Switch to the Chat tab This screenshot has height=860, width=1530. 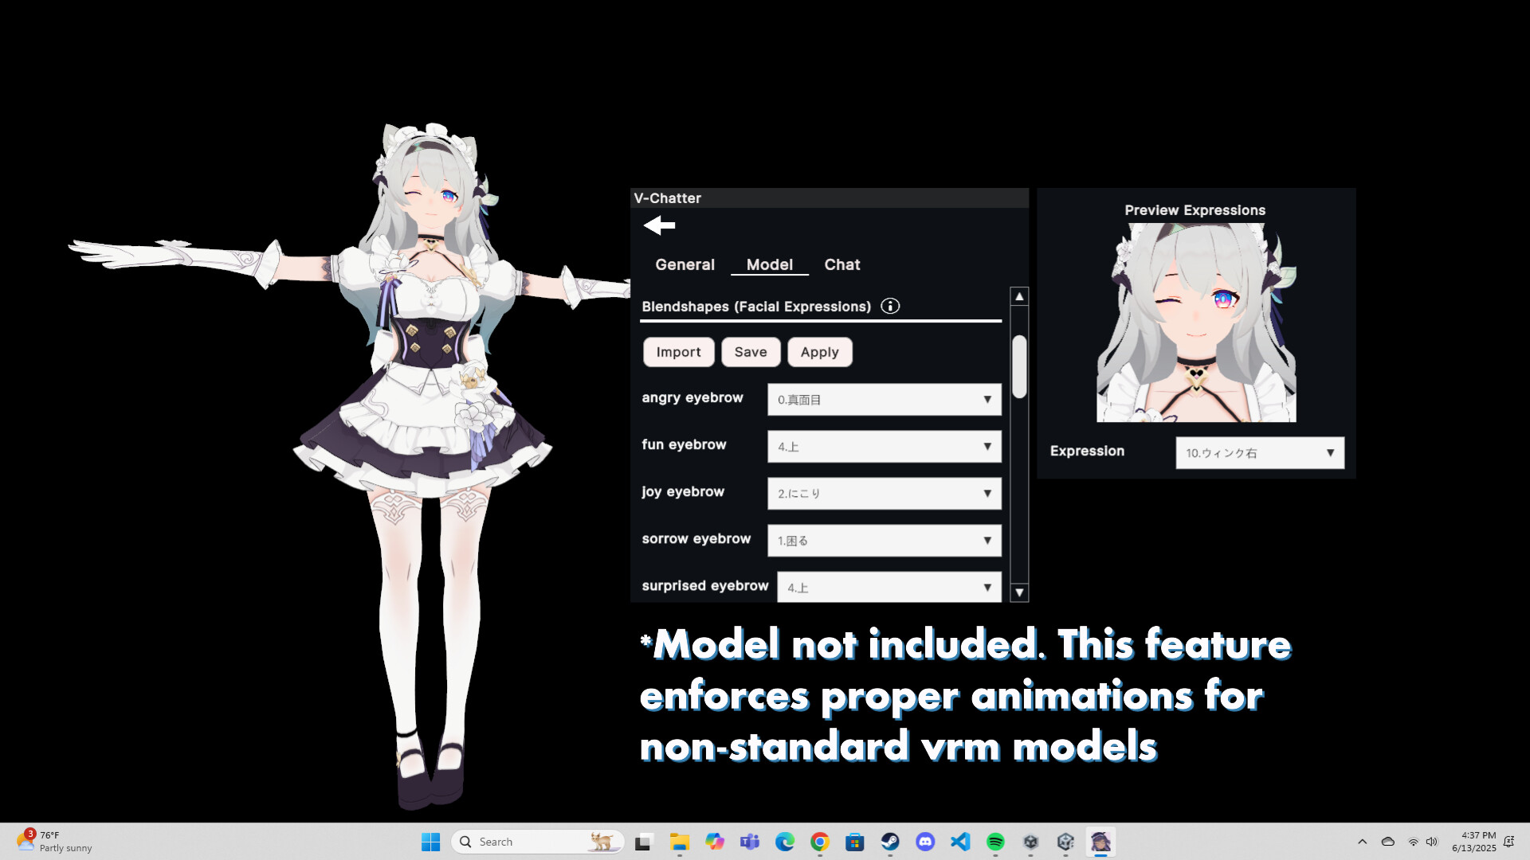[841, 264]
